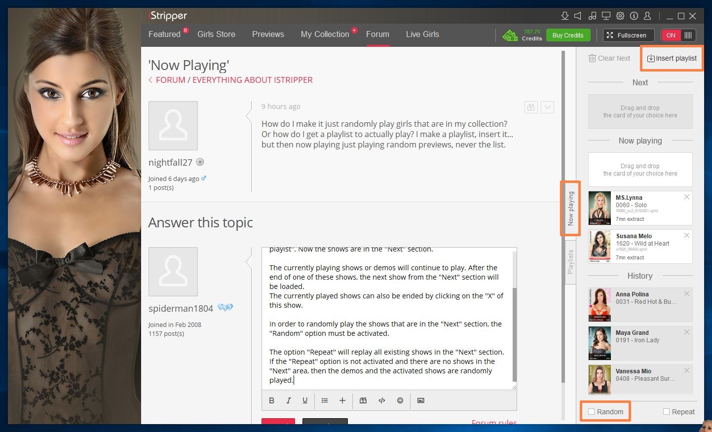Enable the Random checkbox

point(591,412)
